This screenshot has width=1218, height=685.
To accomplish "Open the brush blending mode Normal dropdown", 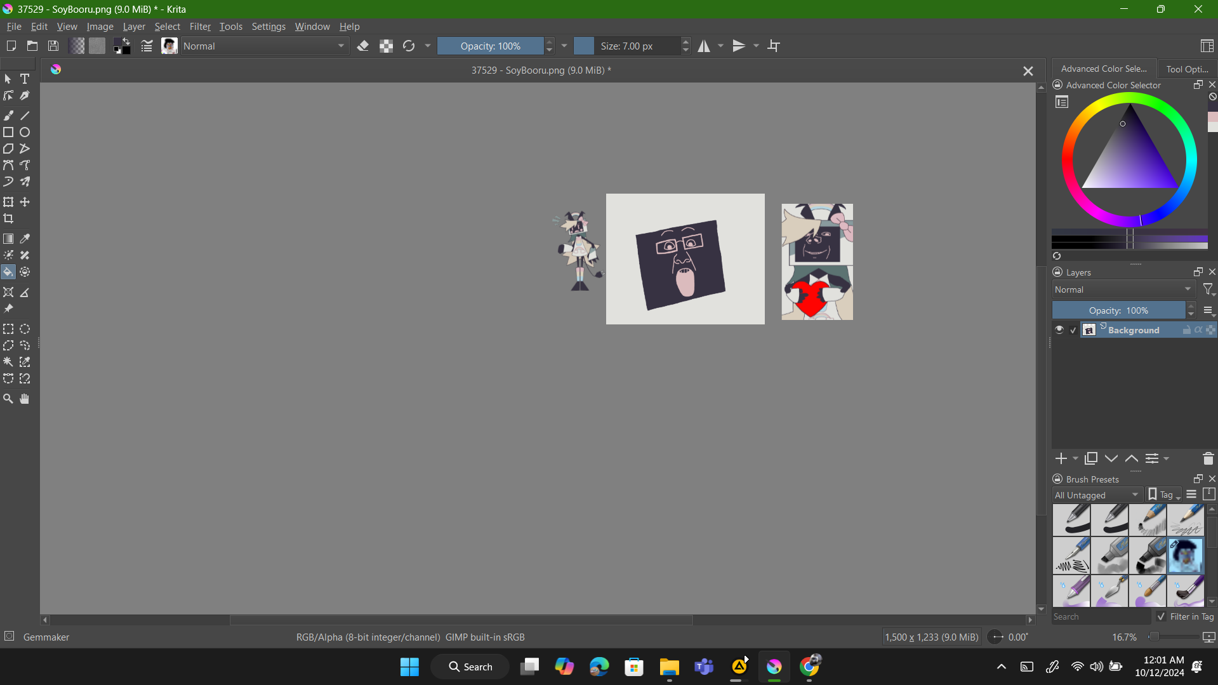I will tap(265, 46).
